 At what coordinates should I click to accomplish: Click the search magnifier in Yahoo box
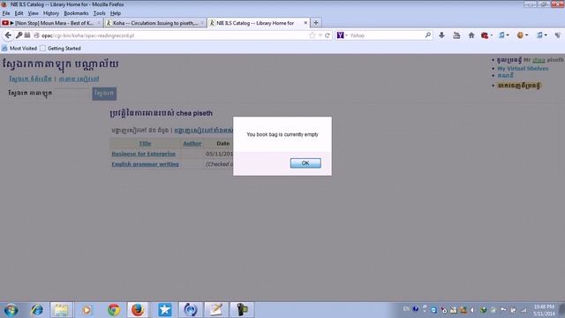(x=427, y=35)
